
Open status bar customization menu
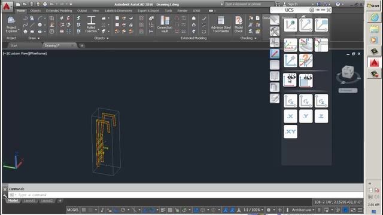(x=360, y=210)
